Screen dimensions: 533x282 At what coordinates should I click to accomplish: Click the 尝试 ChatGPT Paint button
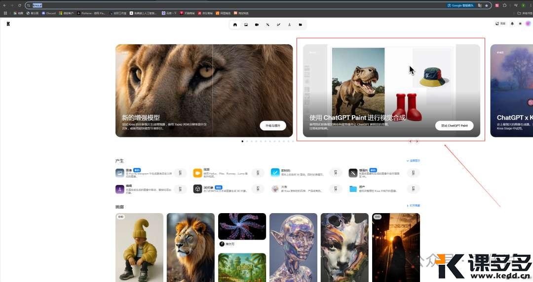pos(454,126)
